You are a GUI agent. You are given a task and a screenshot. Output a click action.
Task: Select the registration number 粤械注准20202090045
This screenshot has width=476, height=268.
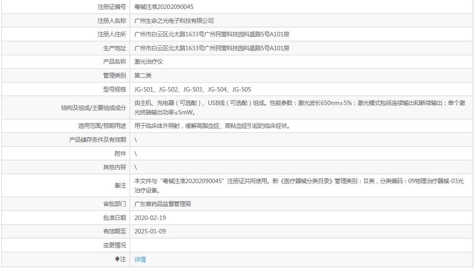pyautogui.click(x=164, y=7)
